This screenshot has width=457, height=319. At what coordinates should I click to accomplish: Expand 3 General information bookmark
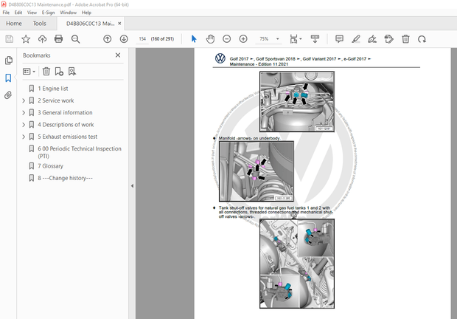tap(24, 113)
